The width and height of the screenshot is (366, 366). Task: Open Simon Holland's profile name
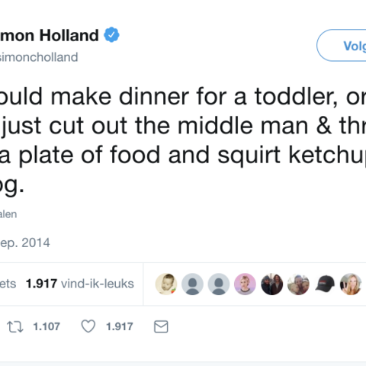point(50,35)
